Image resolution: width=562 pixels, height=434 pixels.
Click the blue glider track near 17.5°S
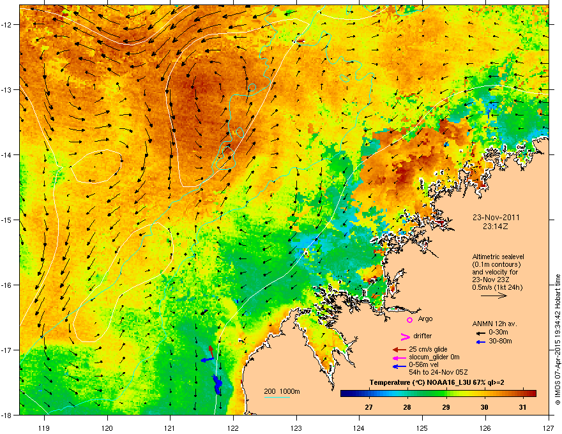(x=217, y=384)
